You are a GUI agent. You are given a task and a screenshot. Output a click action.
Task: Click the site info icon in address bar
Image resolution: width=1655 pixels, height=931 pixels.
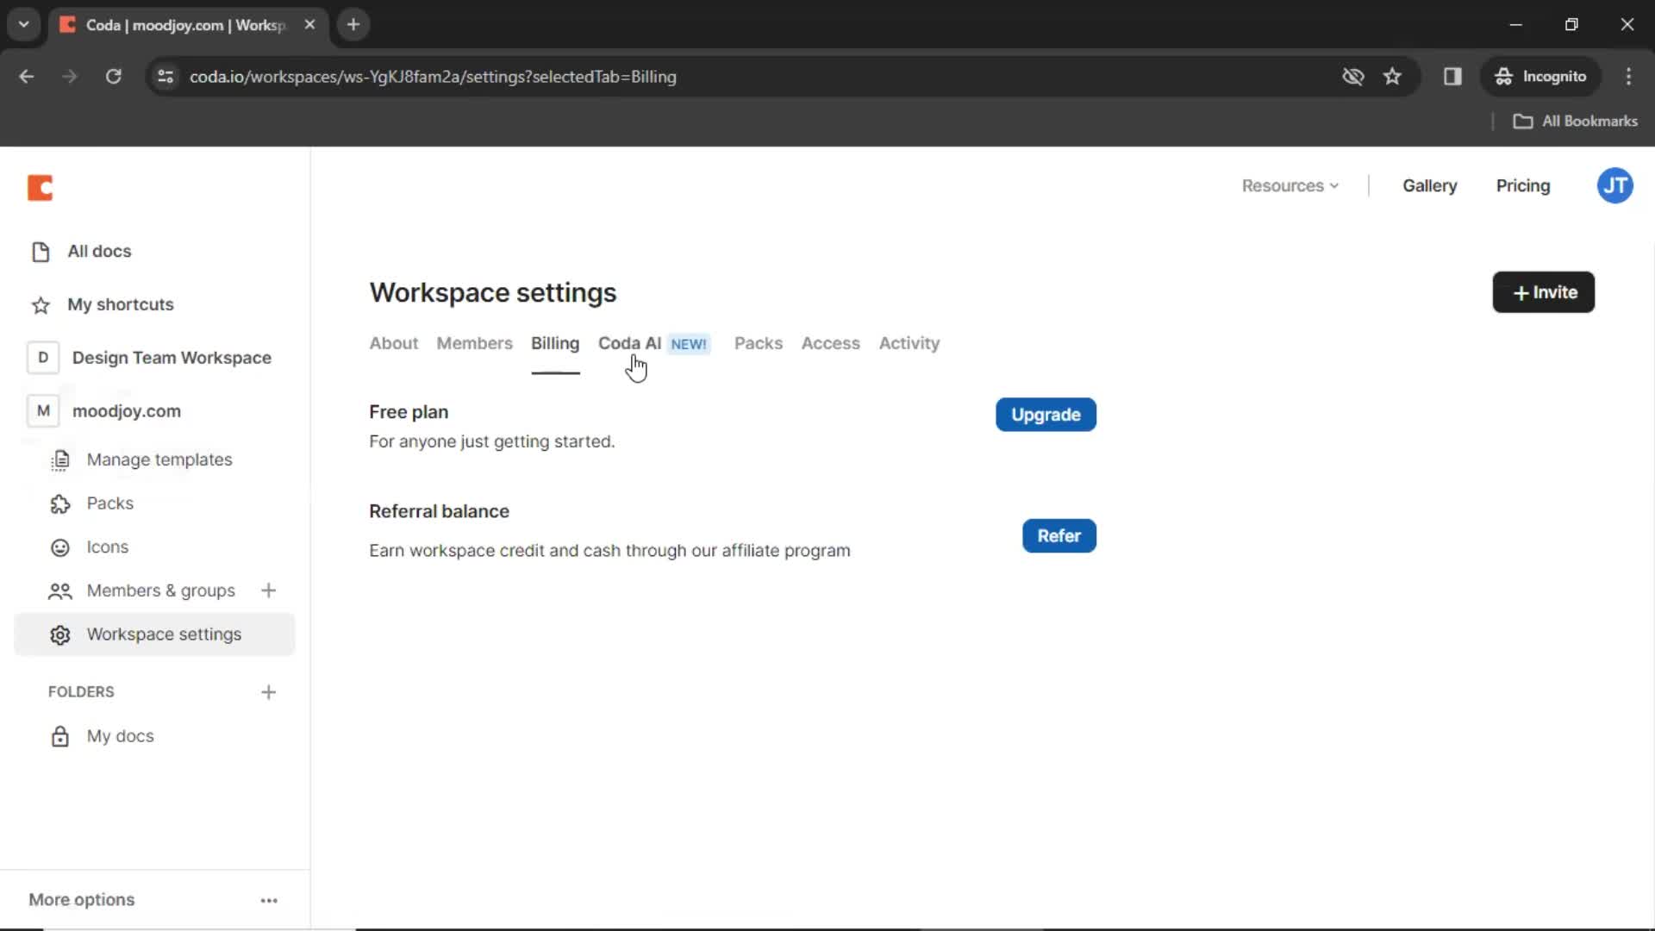pyautogui.click(x=165, y=77)
